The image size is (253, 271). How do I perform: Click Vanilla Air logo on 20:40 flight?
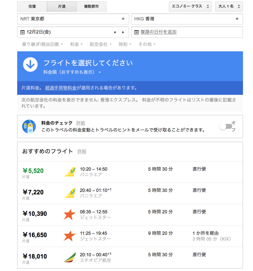pyautogui.click(x=70, y=193)
